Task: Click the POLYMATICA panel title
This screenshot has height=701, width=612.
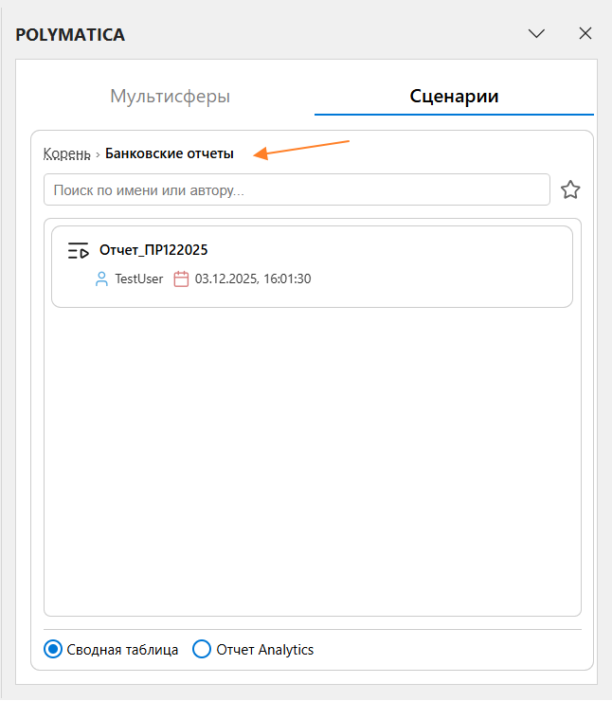Action: (70, 35)
